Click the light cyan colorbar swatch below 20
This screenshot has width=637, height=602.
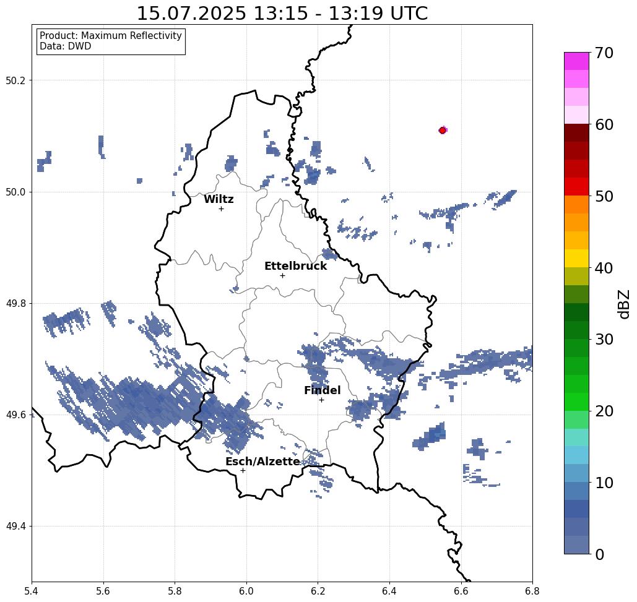coord(576,437)
